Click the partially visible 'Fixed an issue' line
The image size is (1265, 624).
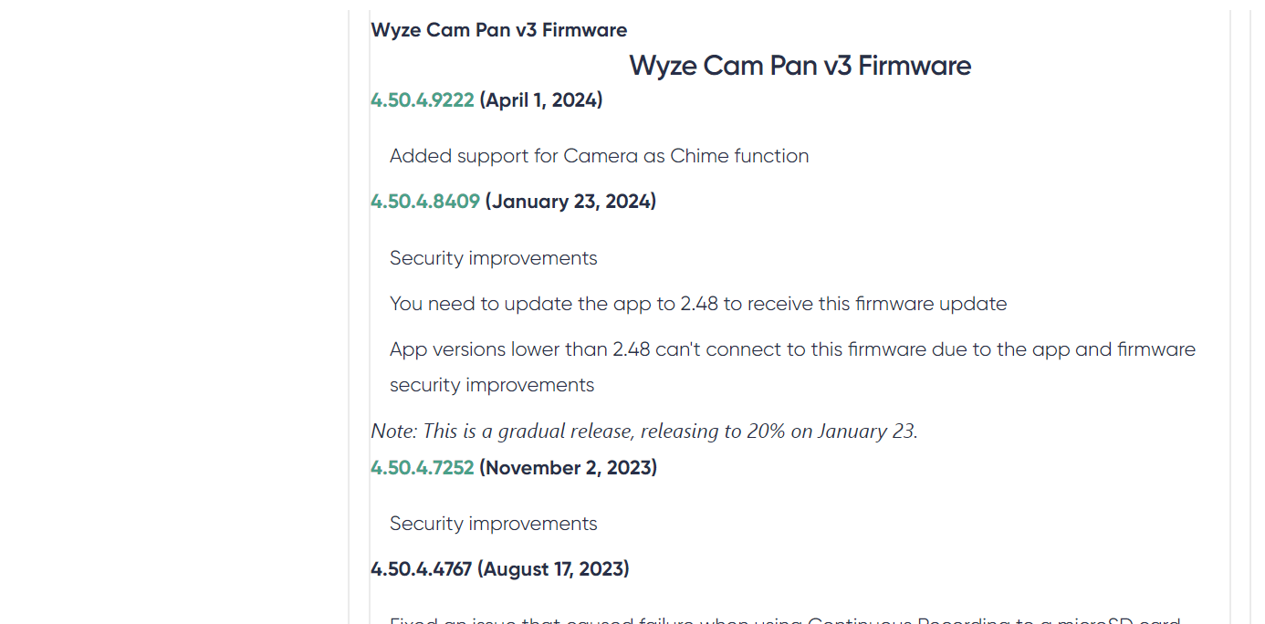pyautogui.click(x=786, y=620)
